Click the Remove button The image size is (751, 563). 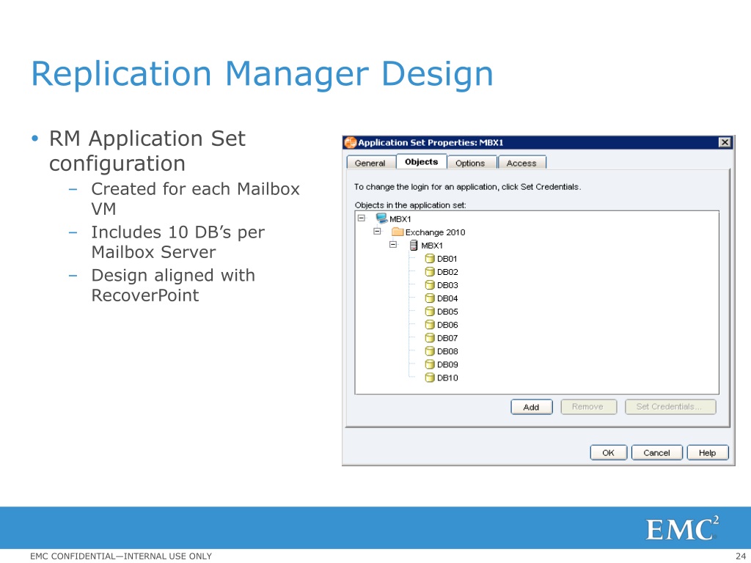[588, 407]
